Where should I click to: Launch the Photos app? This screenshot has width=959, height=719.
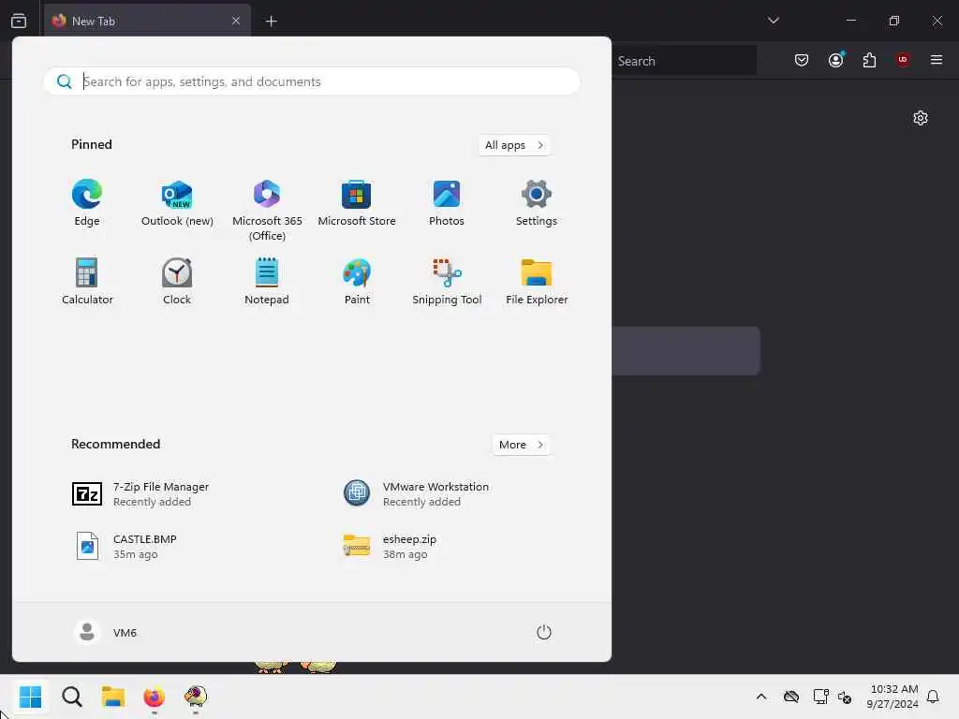pyautogui.click(x=447, y=203)
